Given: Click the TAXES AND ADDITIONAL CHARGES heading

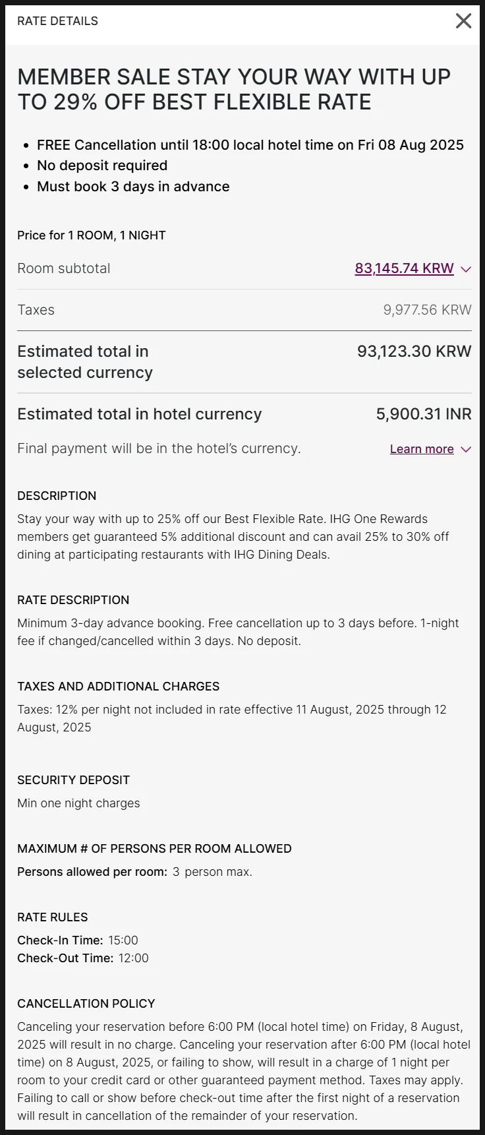Looking at the screenshot, I should 118,687.
